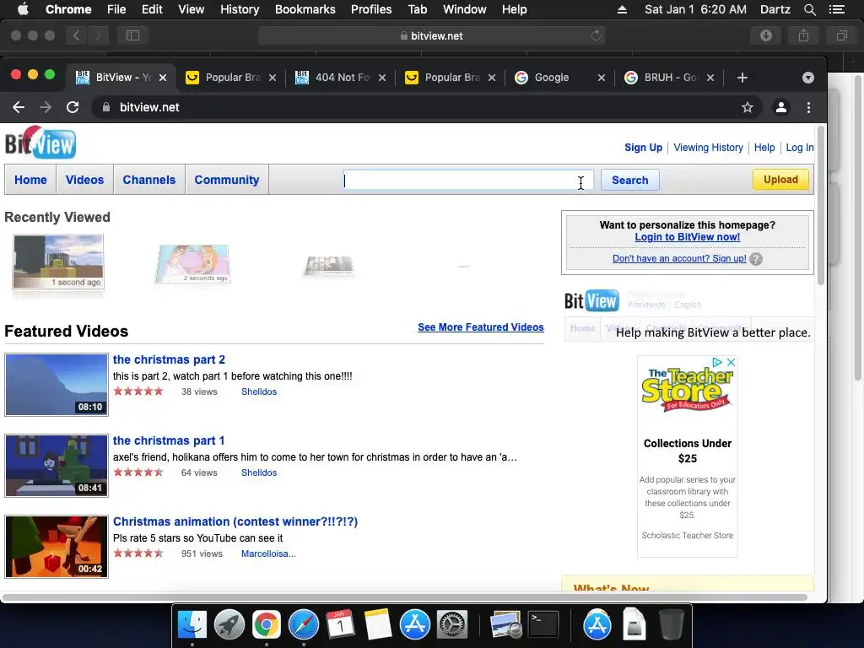
Task: Open Safari from the Dock
Action: coord(304,625)
